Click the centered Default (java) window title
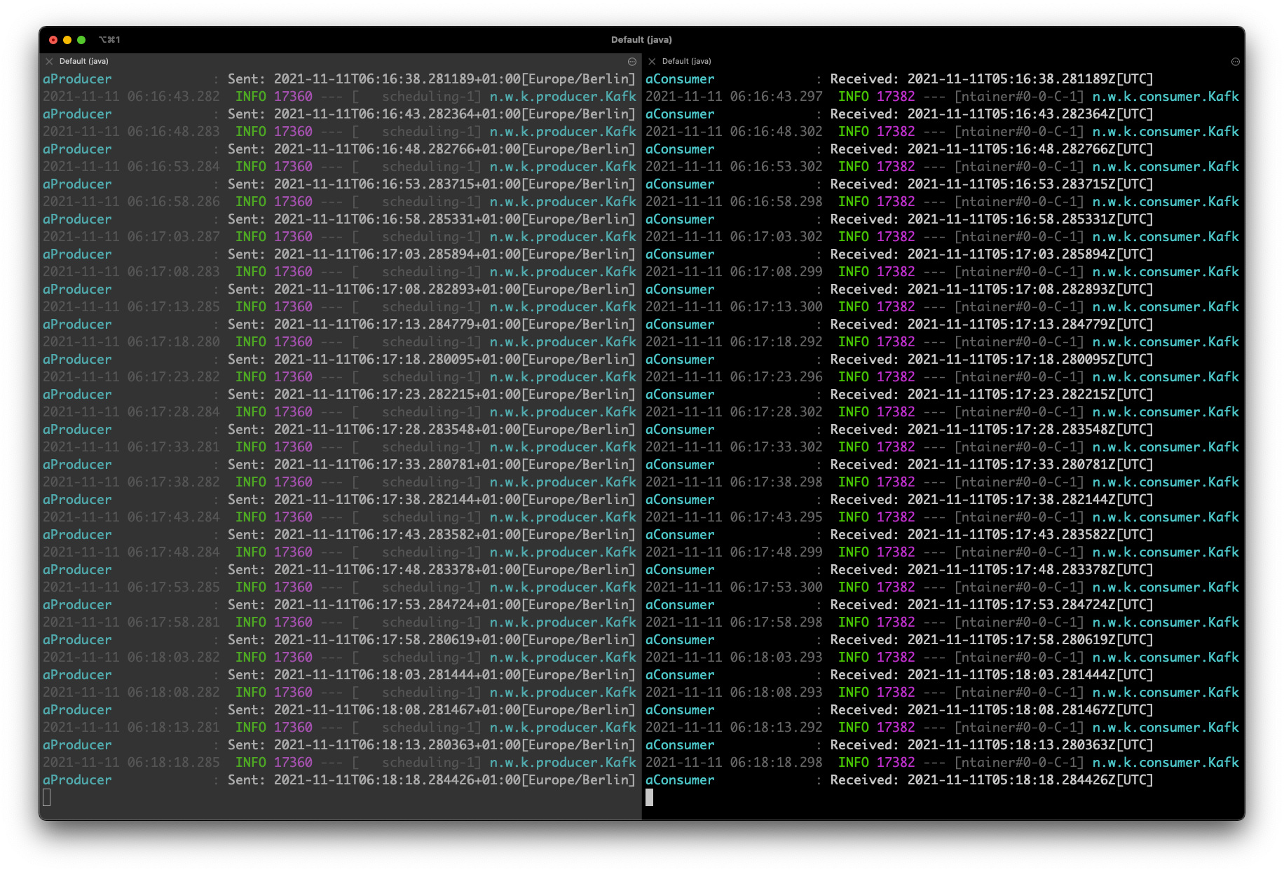The height and width of the screenshot is (872, 1284). pyautogui.click(x=641, y=40)
